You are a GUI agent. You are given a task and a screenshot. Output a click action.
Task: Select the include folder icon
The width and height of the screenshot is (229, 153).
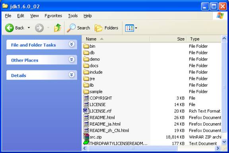(x=86, y=72)
